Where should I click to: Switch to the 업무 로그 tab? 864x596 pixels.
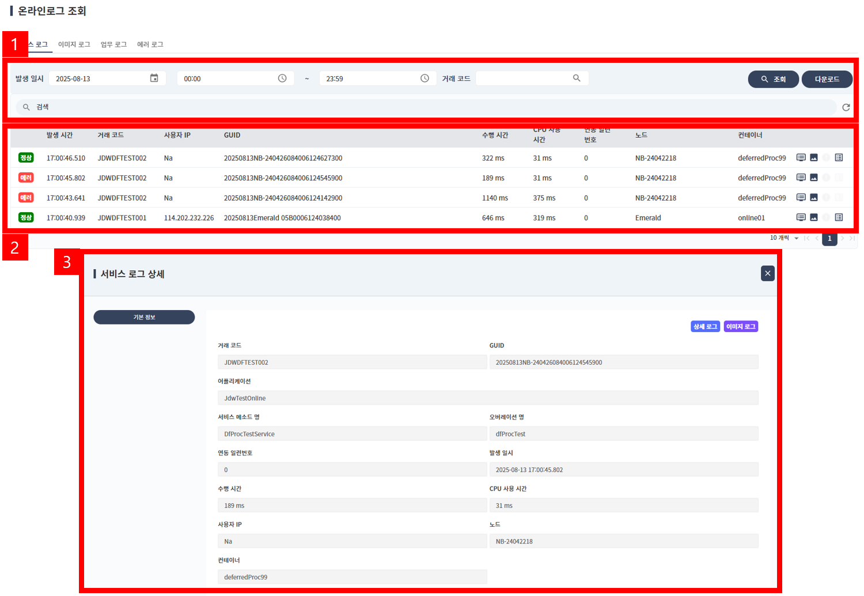click(x=113, y=44)
